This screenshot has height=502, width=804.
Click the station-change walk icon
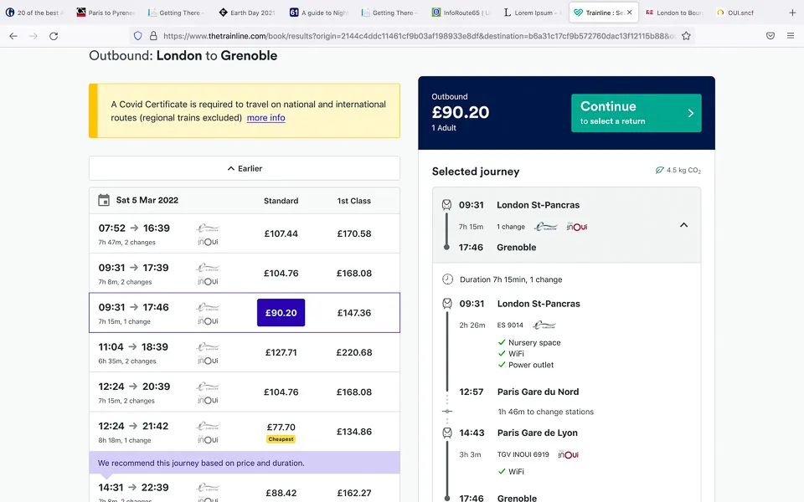tap(447, 412)
